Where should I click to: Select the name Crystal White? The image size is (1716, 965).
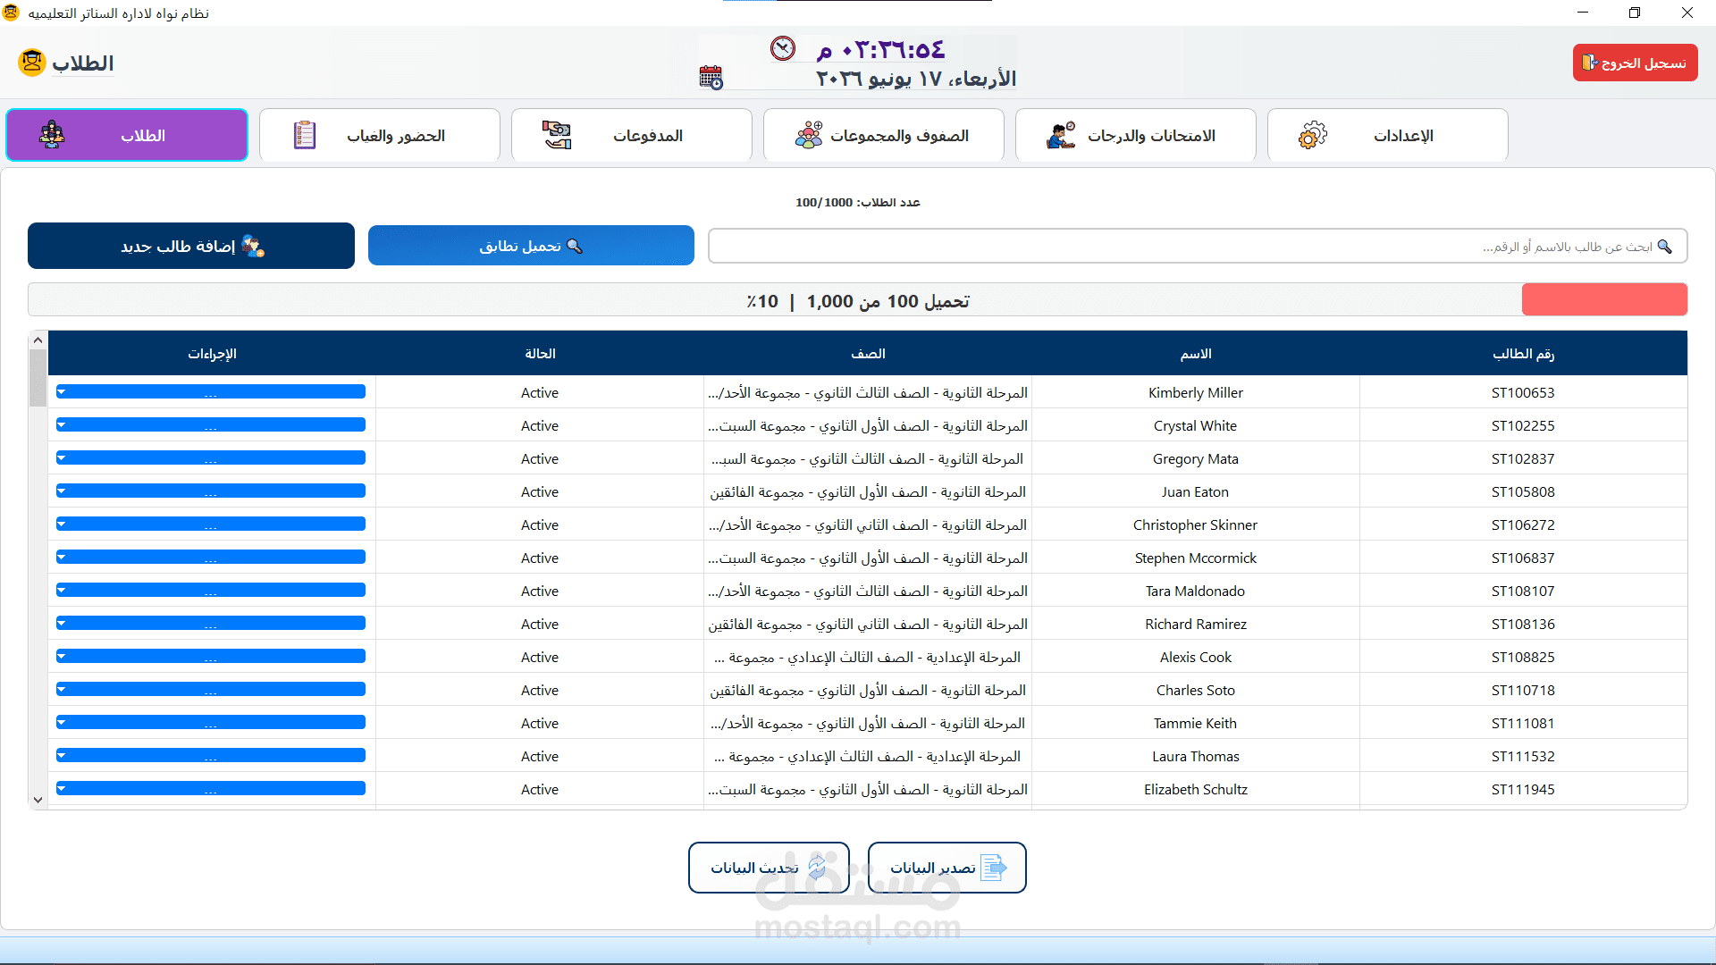coord(1196,425)
